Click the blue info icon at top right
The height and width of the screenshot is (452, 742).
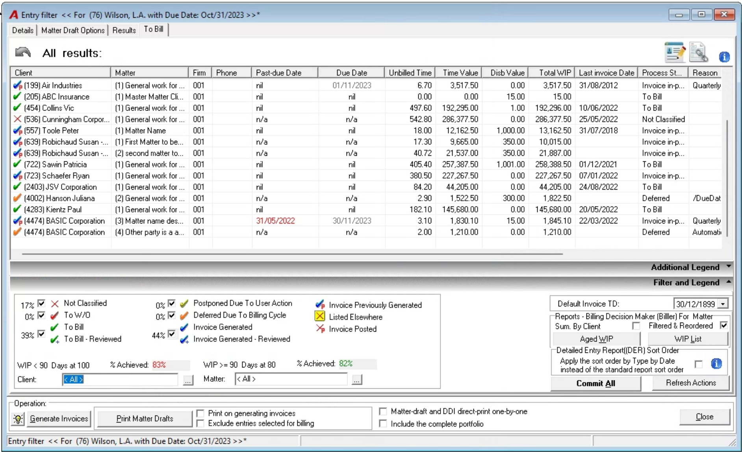tap(724, 57)
